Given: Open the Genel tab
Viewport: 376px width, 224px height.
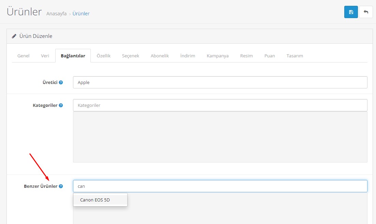Looking at the screenshot, I should pyautogui.click(x=23, y=56).
